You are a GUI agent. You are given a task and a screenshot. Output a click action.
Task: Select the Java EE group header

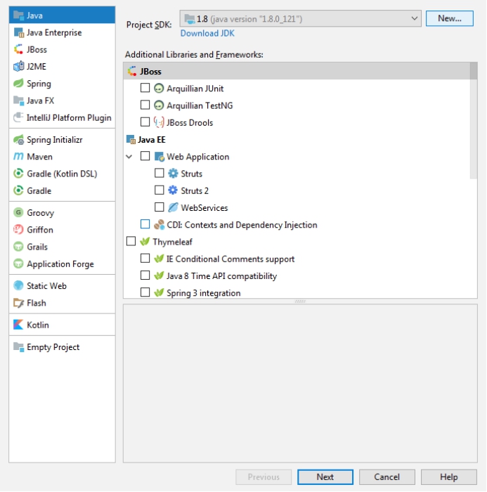pyautogui.click(x=152, y=139)
